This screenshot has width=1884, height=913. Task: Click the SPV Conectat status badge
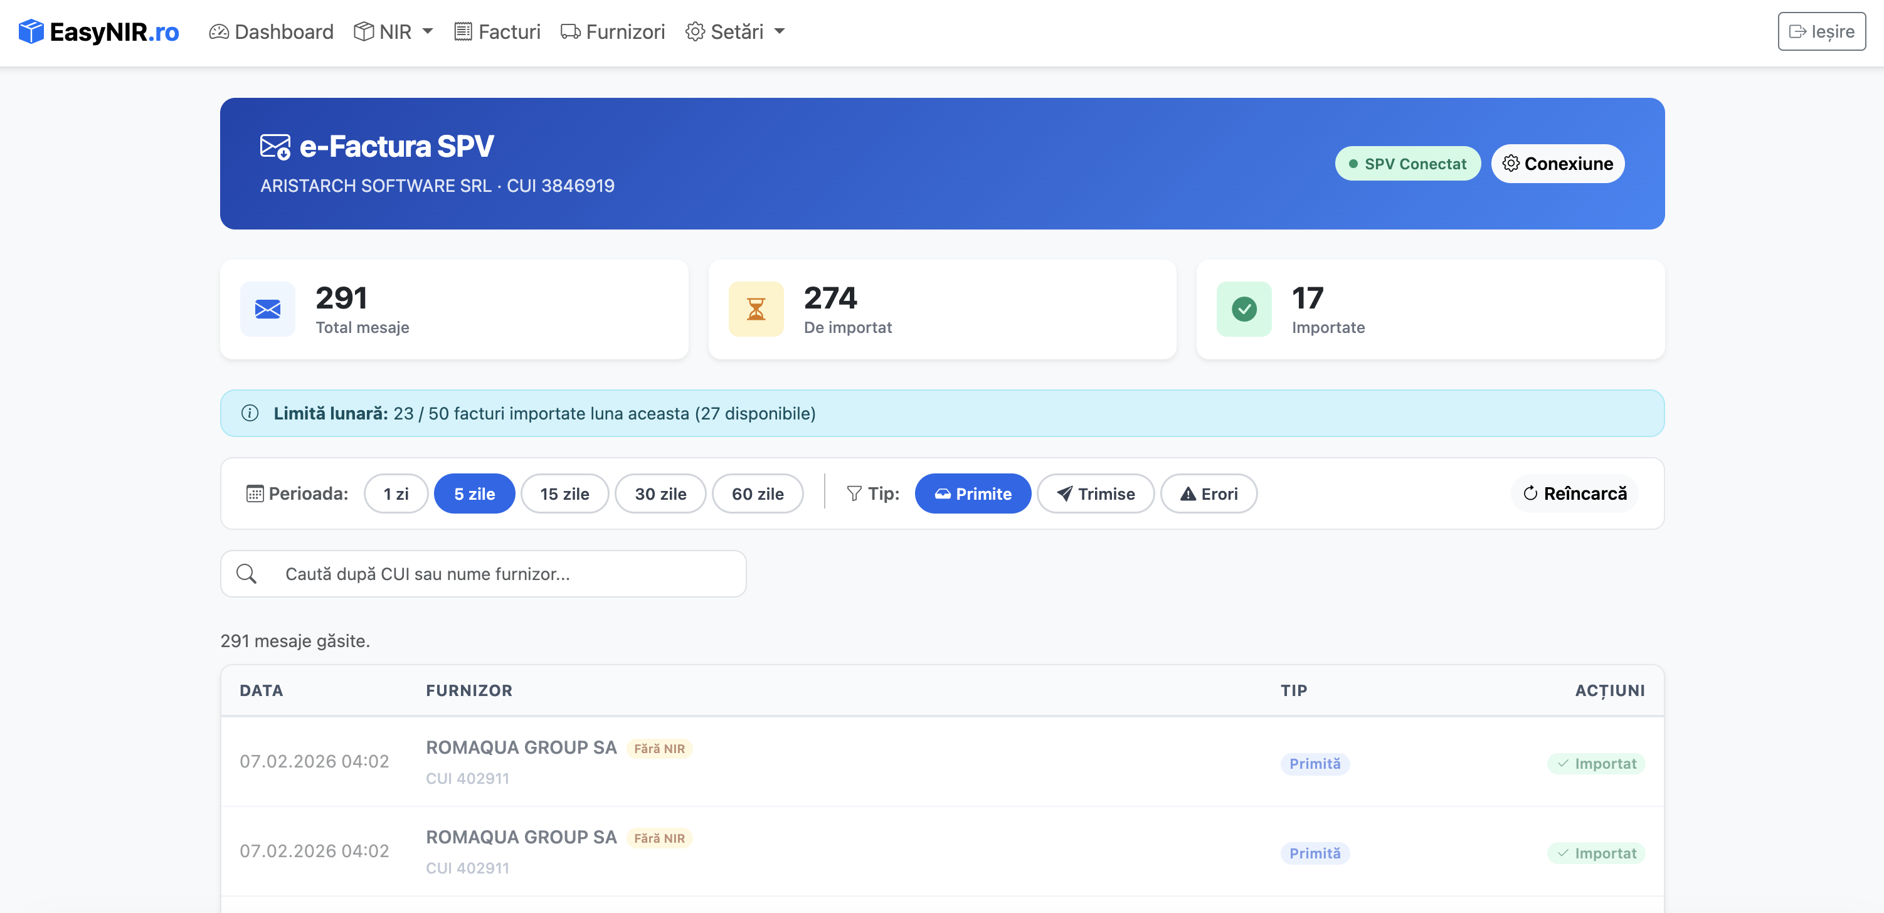click(1408, 164)
